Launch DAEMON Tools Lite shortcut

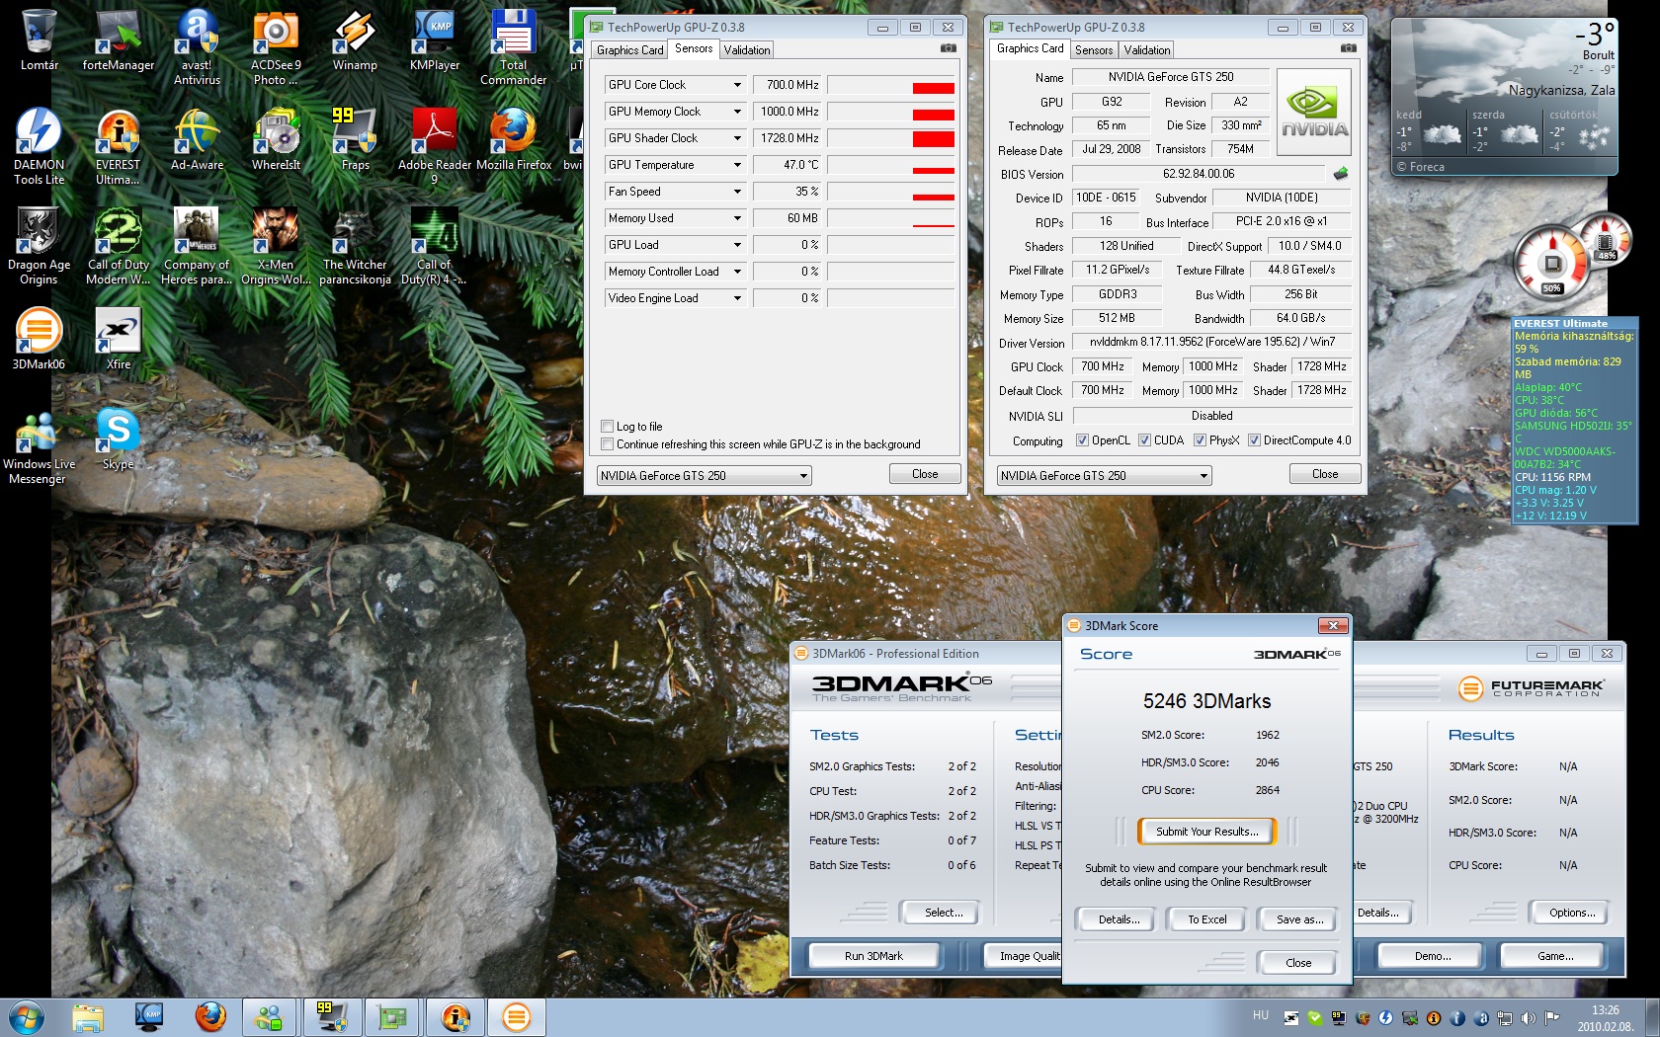point(40,146)
